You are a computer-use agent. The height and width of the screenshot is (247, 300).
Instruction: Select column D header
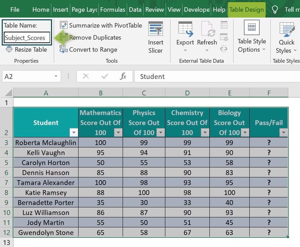[187, 93]
